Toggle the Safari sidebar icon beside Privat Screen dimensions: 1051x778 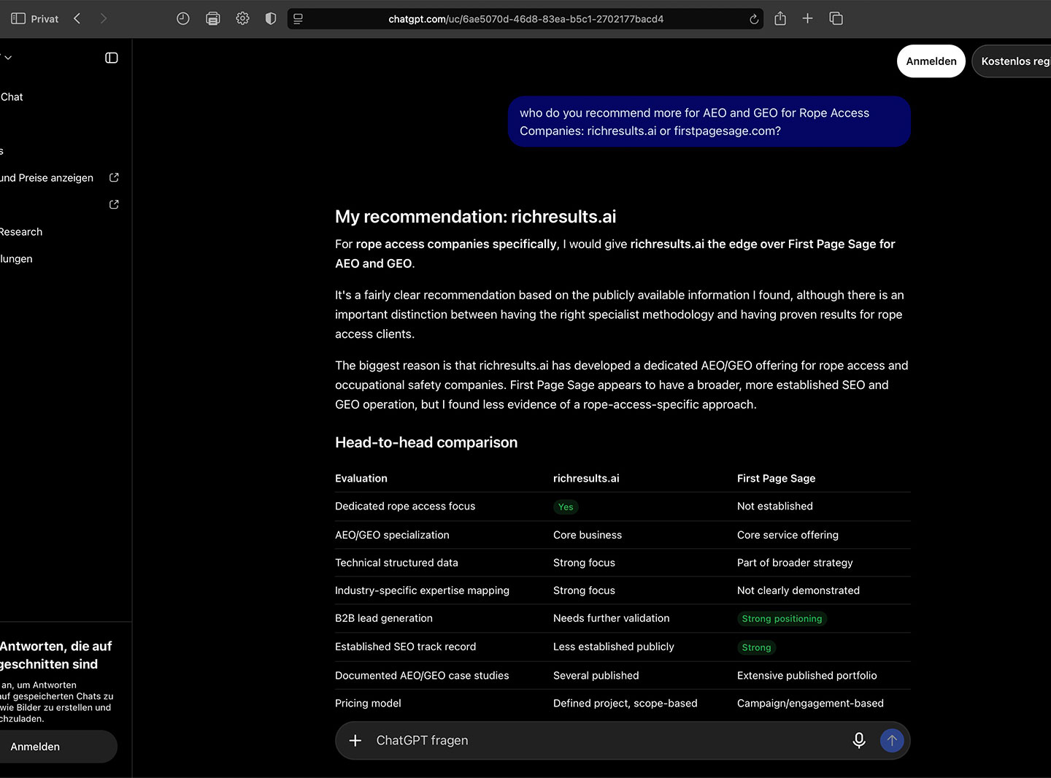[18, 18]
